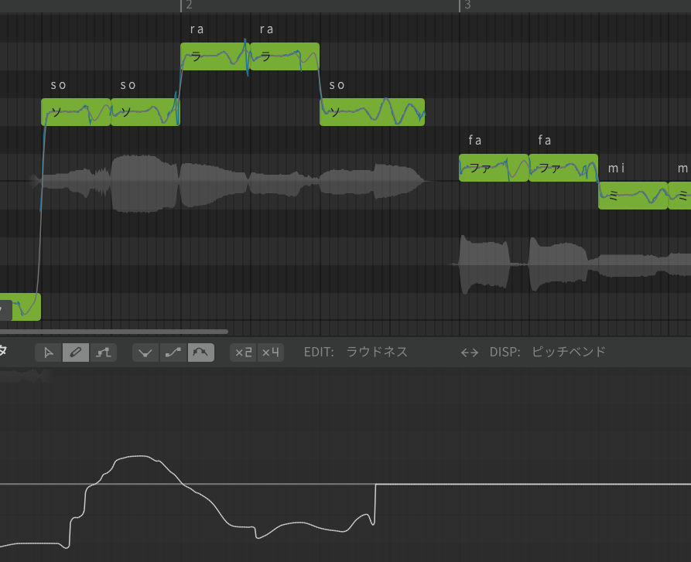Swap EDIT and DISP parameters with arrows icon
691x562 pixels.
pyautogui.click(x=470, y=353)
